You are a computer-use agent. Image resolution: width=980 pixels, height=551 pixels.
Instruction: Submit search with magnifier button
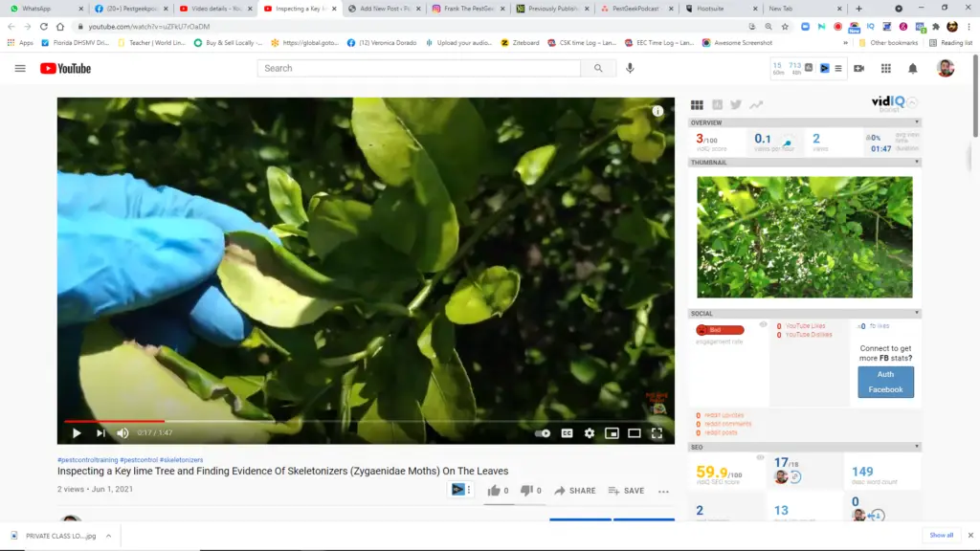(x=598, y=68)
